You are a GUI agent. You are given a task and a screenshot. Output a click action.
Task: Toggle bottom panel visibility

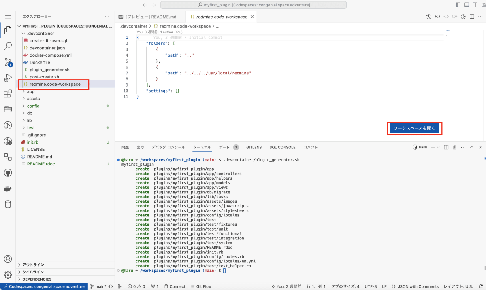click(x=467, y=5)
